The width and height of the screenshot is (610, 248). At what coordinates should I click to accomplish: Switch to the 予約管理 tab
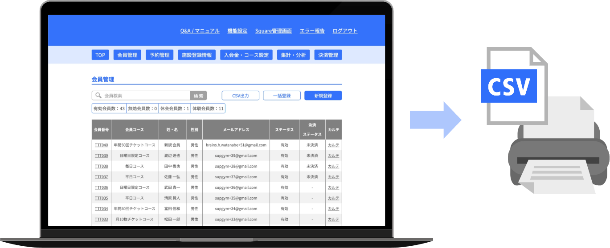point(160,55)
